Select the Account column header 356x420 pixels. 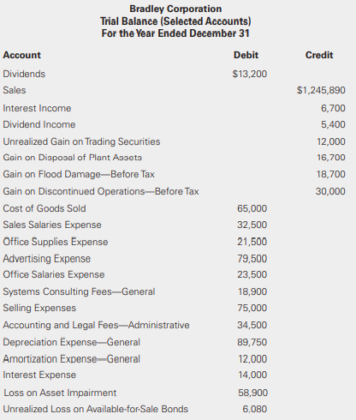pyautogui.click(x=22, y=55)
